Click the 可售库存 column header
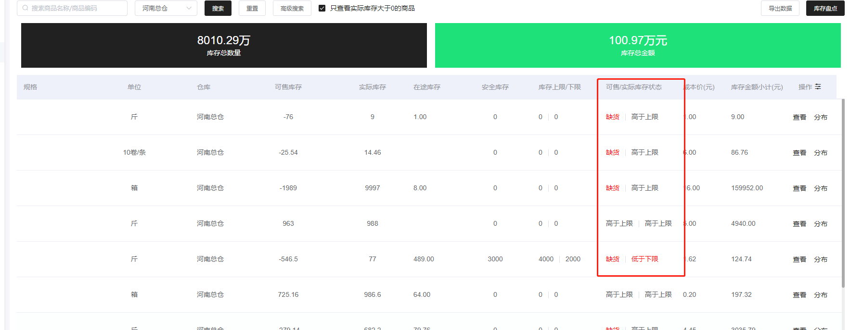Screen dimensions: 850x330 pyautogui.click(x=288, y=87)
